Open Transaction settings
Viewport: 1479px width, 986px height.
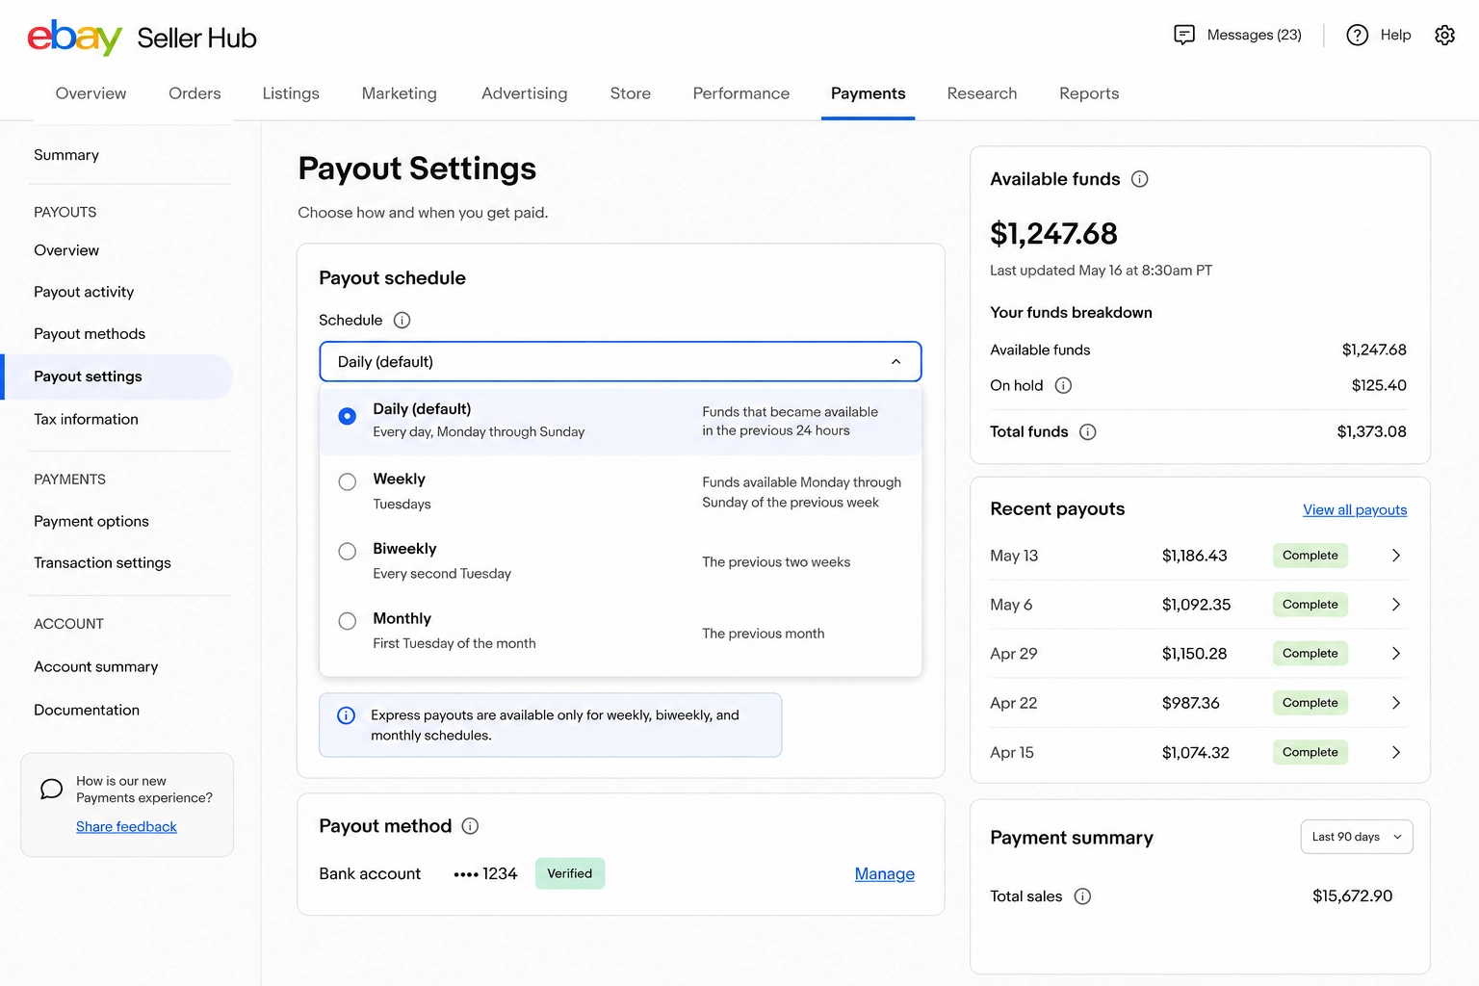(x=102, y=562)
